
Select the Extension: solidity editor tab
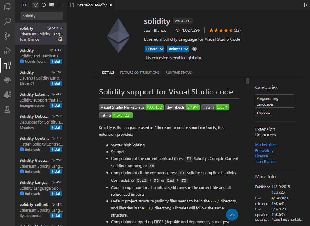pos(91,5)
